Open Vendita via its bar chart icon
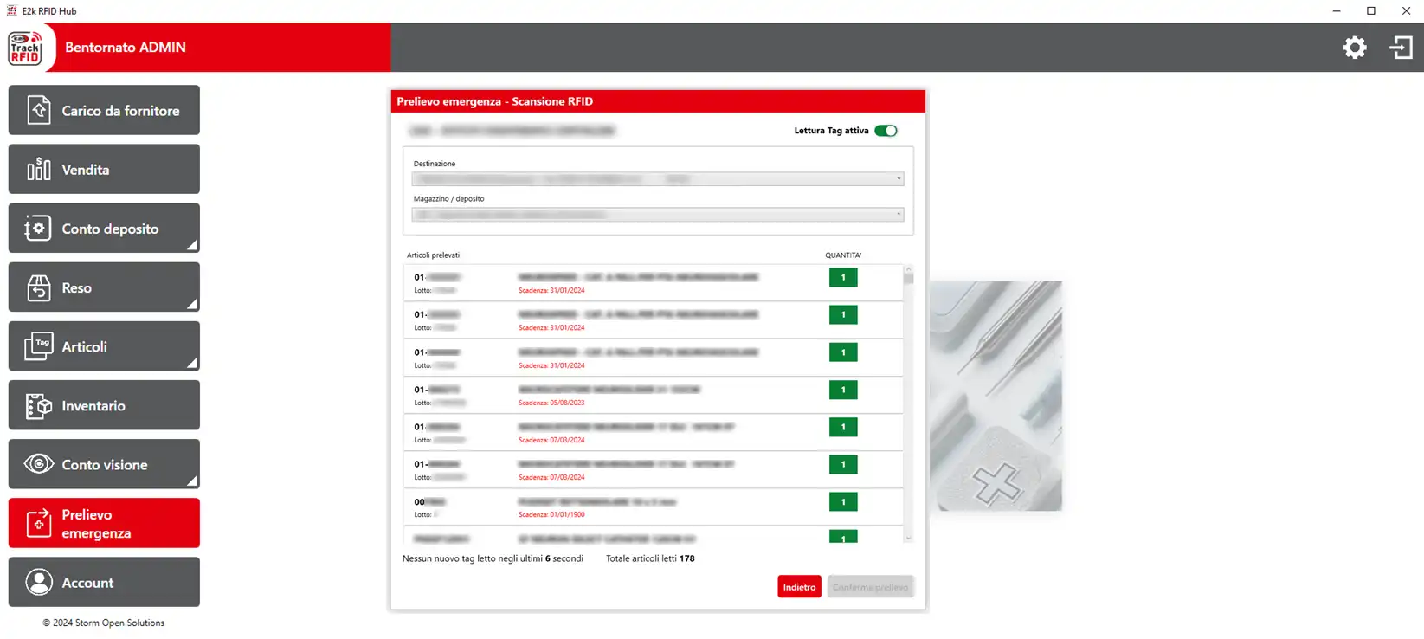 pyautogui.click(x=39, y=170)
